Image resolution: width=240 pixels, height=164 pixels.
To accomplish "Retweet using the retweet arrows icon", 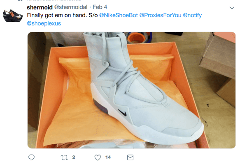I will pos(64,157).
